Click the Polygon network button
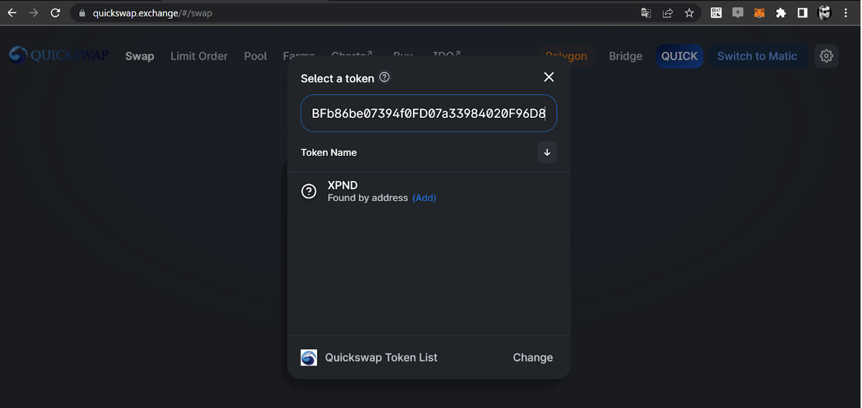Image resolution: width=862 pixels, height=408 pixels. (x=566, y=56)
